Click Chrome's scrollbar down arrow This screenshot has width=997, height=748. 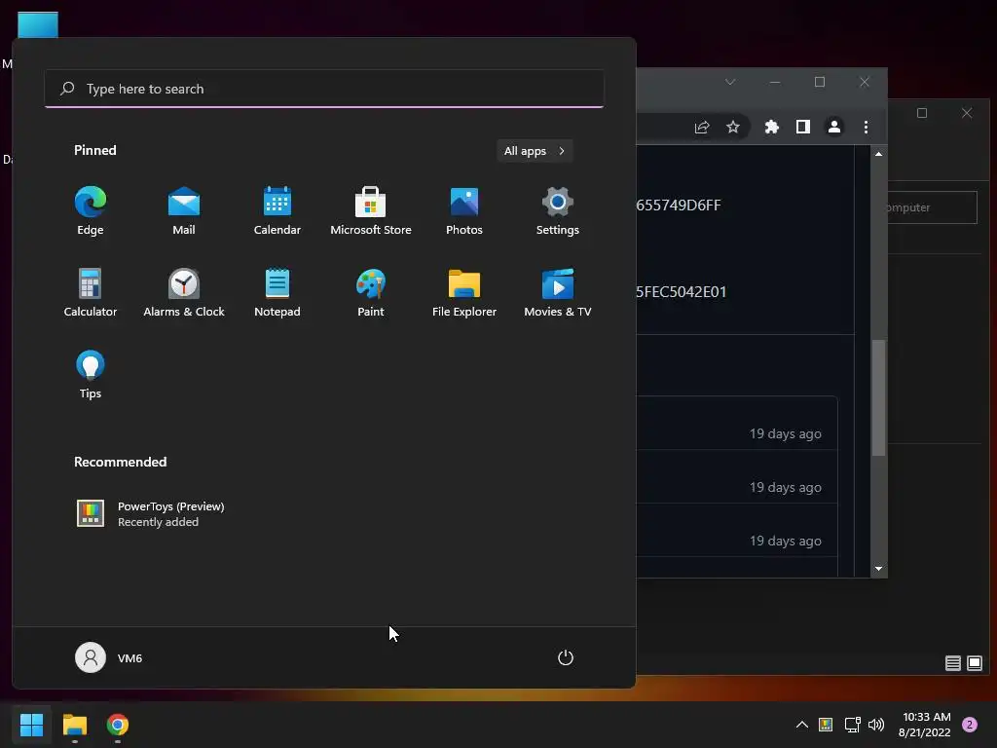pos(878,569)
